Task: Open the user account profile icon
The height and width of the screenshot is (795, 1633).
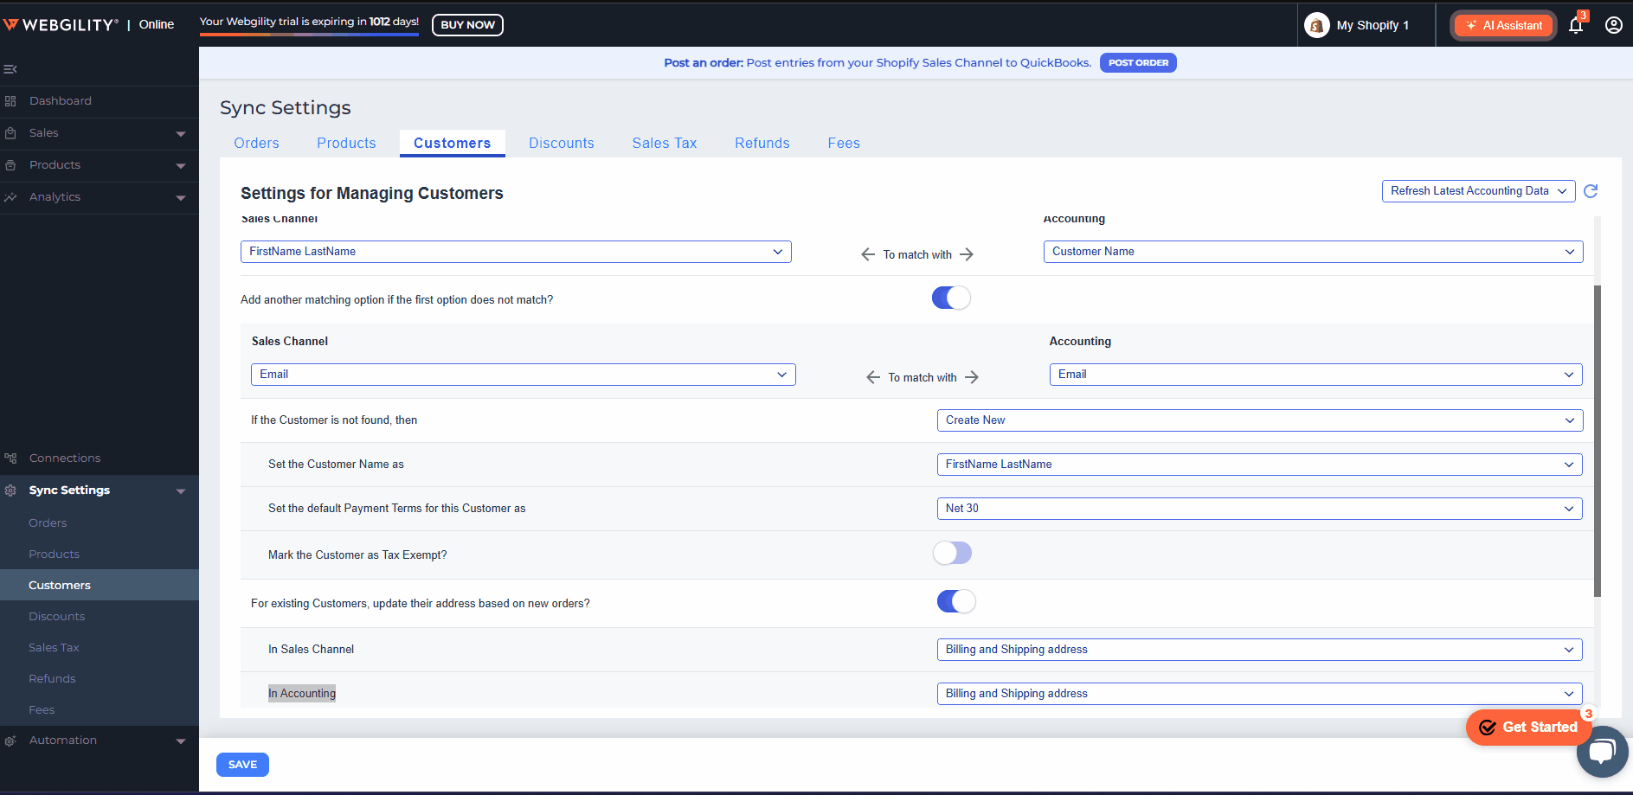Action: point(1613,25)
